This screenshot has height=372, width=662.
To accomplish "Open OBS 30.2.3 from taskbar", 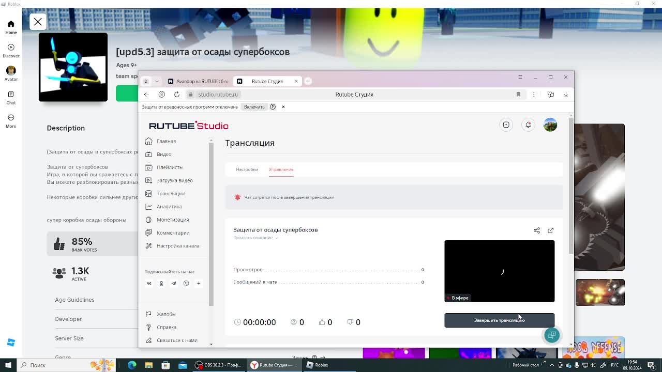I will pos(218,365).
